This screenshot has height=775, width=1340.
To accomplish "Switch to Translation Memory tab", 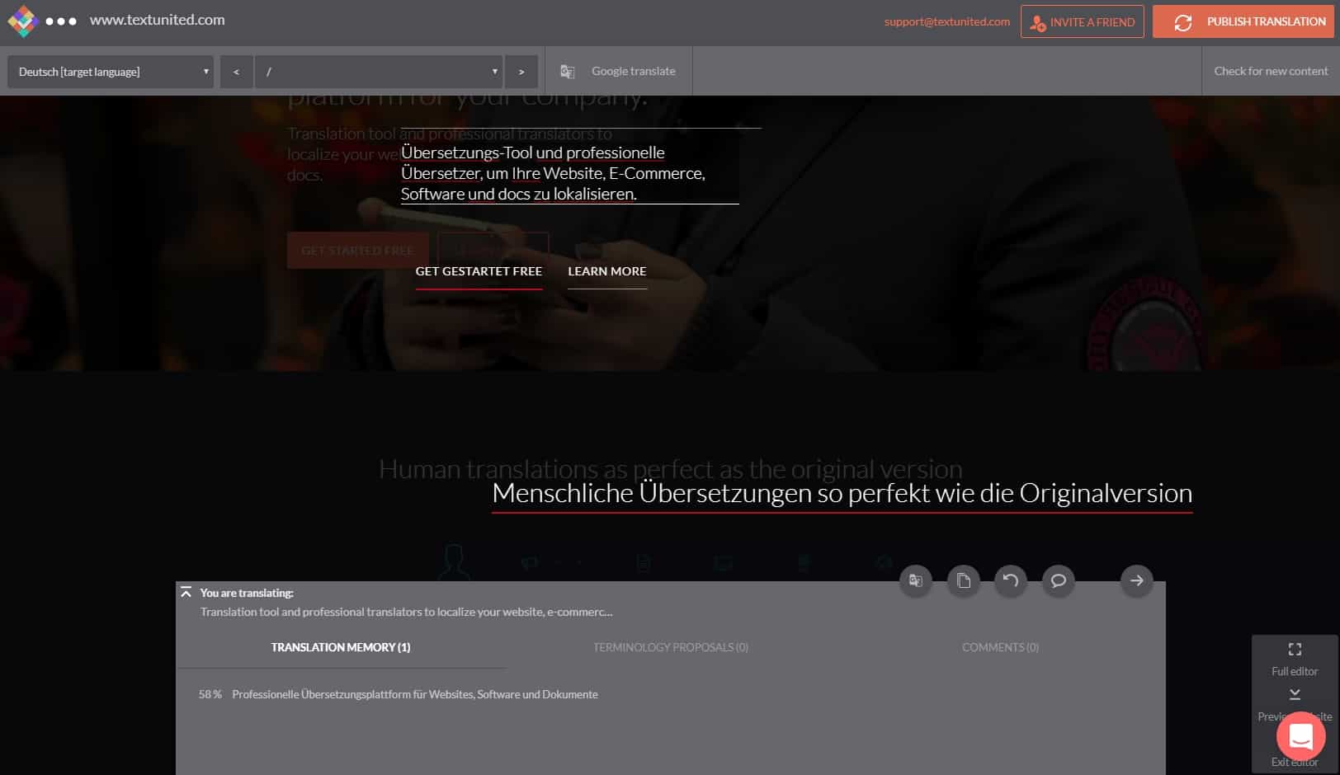I will 341,647.
